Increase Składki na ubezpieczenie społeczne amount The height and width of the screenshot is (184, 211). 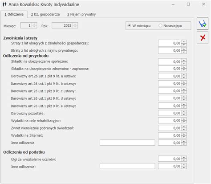pos(184,60)
